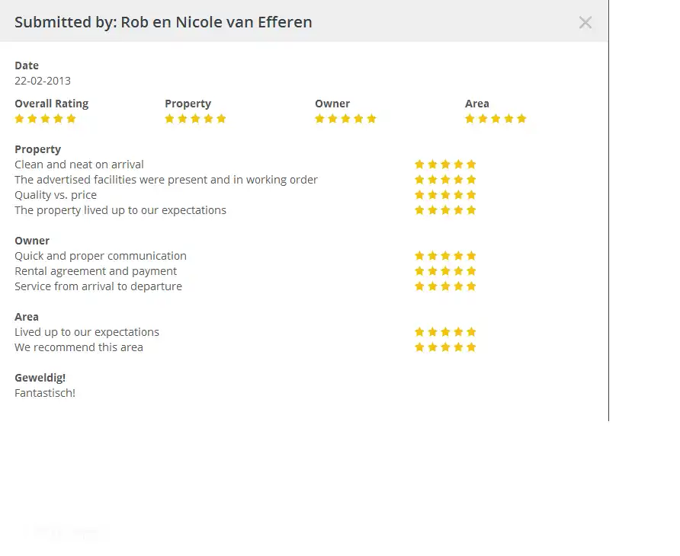Click the bold Owner section heading above Quick communication
Viewport: 680px width, 556px height.
click(32, 241)
